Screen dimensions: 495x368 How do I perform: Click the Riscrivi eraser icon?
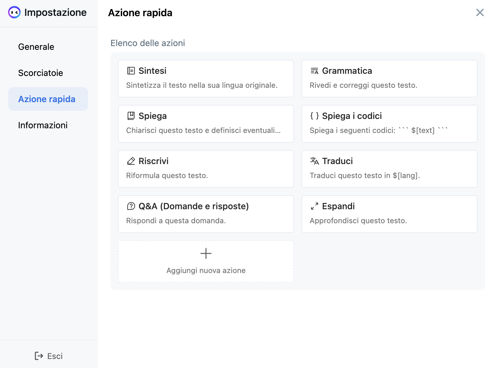tap(131, 161)
